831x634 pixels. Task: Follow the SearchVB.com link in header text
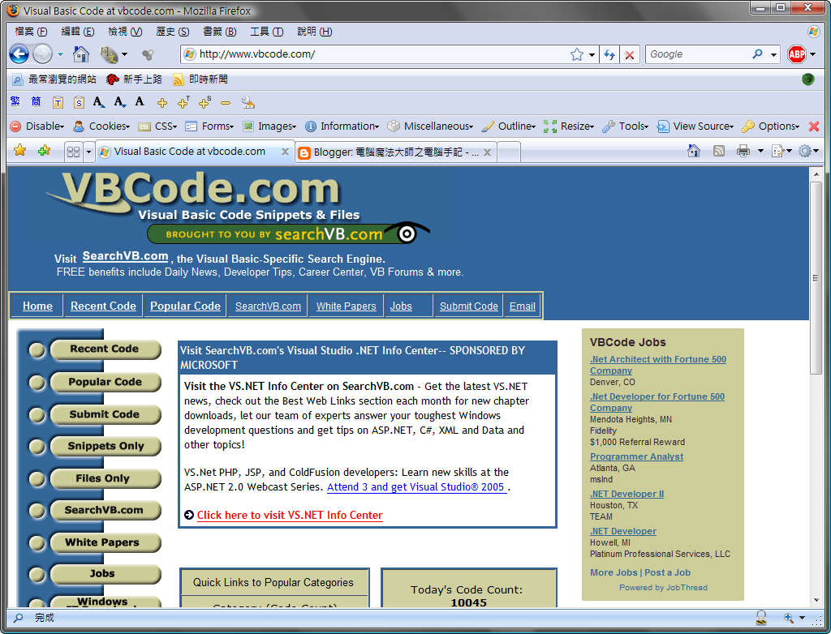(x=125, y=256)
